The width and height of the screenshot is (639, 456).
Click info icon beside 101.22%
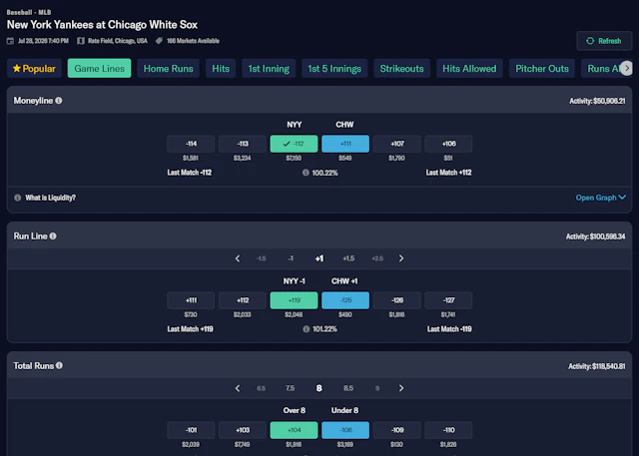pos(307,329)
